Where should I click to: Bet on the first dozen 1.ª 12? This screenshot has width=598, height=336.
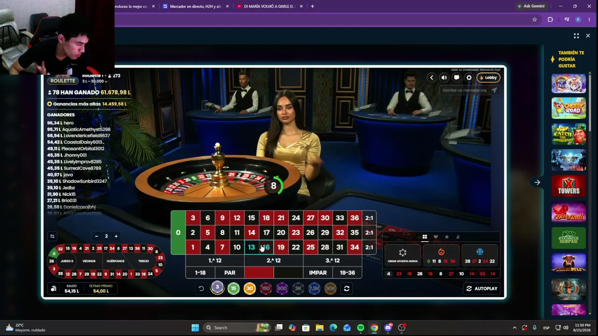[x=215, y=260]
